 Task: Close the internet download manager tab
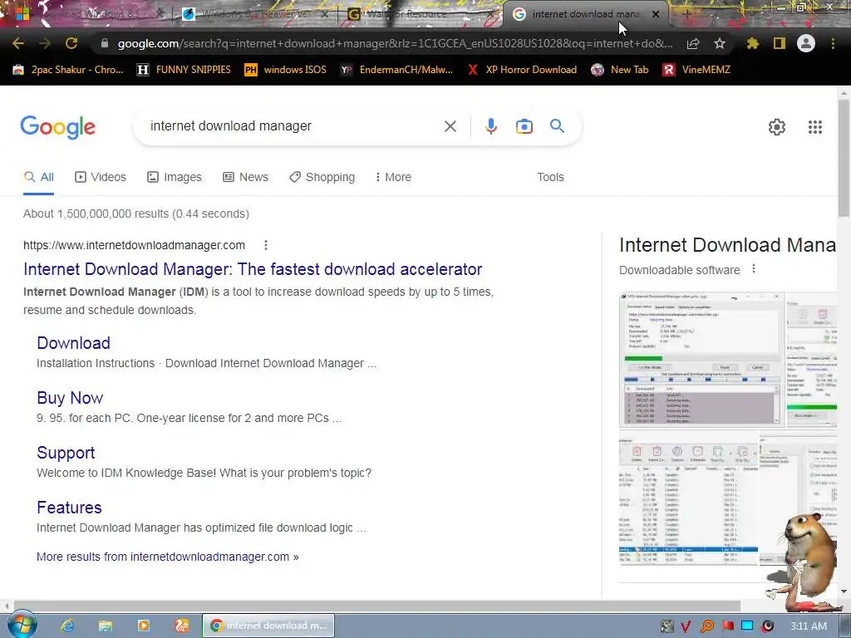point(656,14)
